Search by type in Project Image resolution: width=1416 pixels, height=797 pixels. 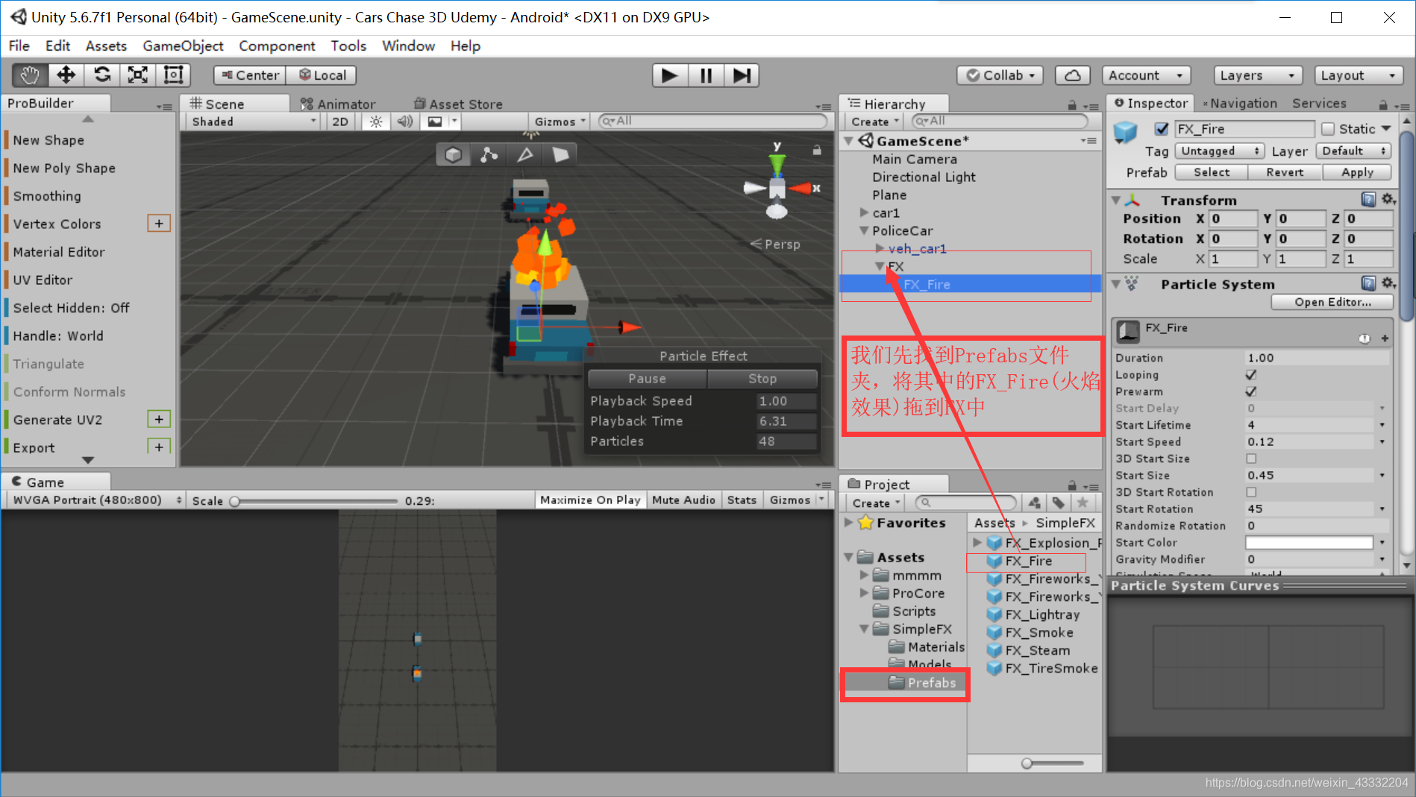click(1035, 503)
